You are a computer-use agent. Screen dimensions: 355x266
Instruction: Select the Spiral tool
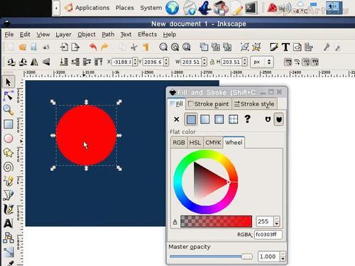[x=9, y=167]
